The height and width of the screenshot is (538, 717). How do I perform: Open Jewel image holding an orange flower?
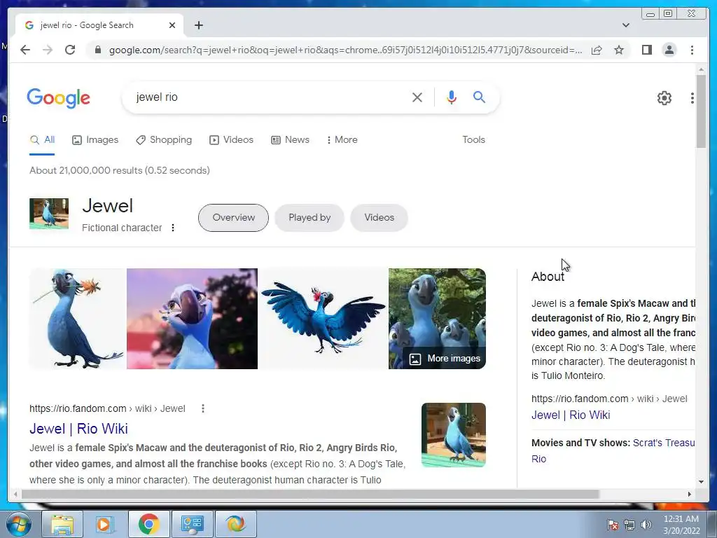click(x=76, y=319)
